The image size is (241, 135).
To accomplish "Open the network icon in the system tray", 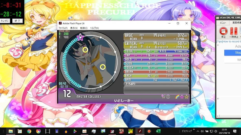I will pyautogui.click(x=211, y=131).
